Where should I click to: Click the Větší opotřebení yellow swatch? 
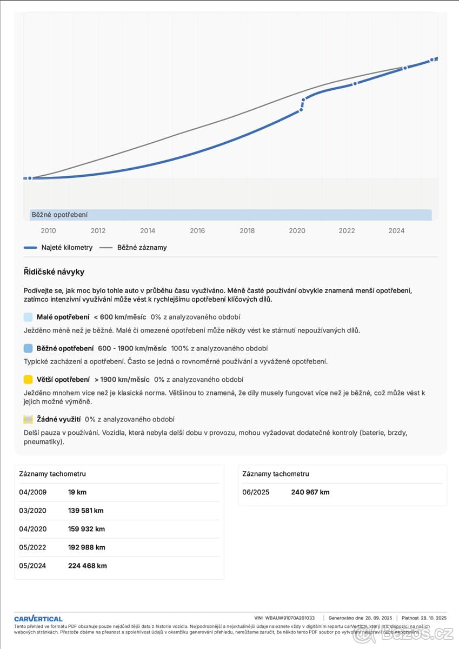point(28,380)
